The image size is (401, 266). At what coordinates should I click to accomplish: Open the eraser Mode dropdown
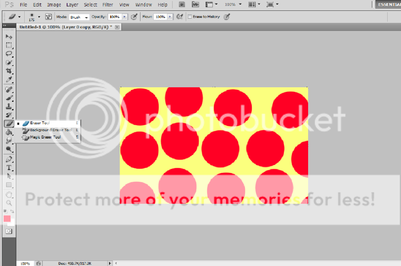tap(79, 17)
